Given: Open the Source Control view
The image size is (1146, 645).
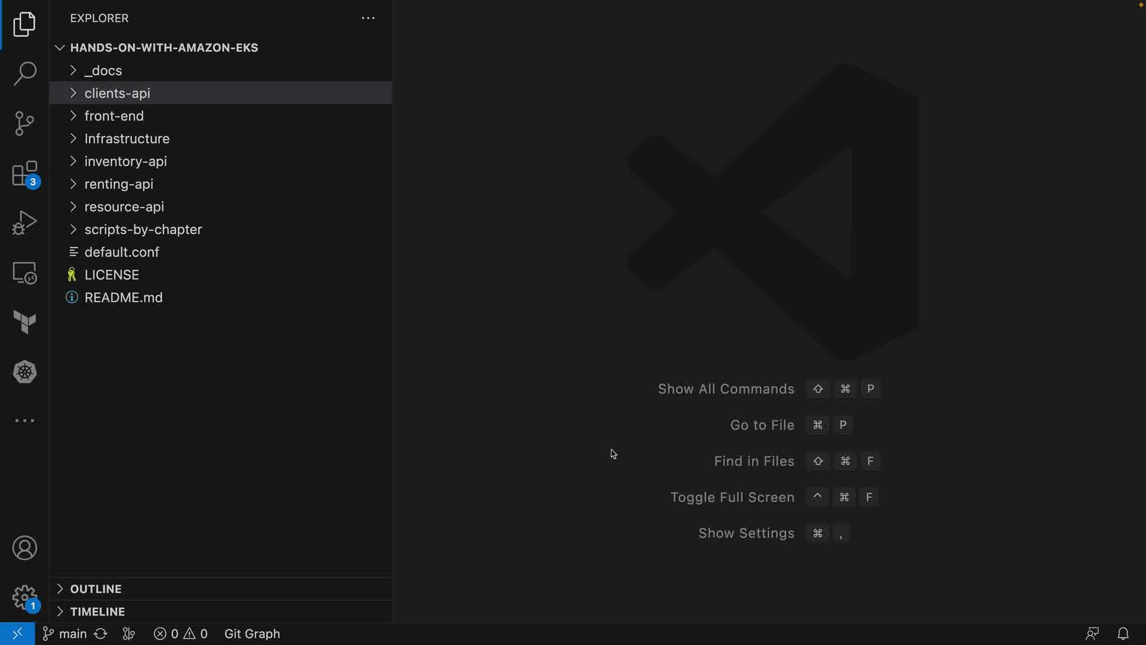Looking at the screenshot, I should click(x=24, y=124).
